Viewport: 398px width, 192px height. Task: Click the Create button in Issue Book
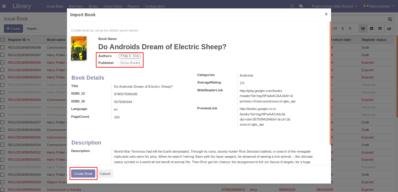point(13,29)
